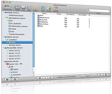Viewport: 112px width, 94px height.
Task: Click the refresh button
Action: pyautogui.click(x=100, y=75)
